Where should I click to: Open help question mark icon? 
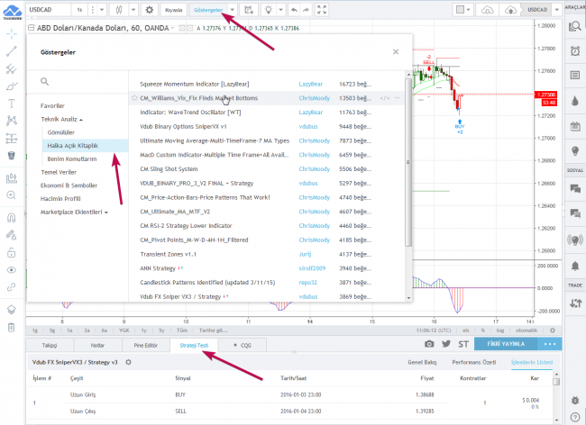tap(575, 417)
